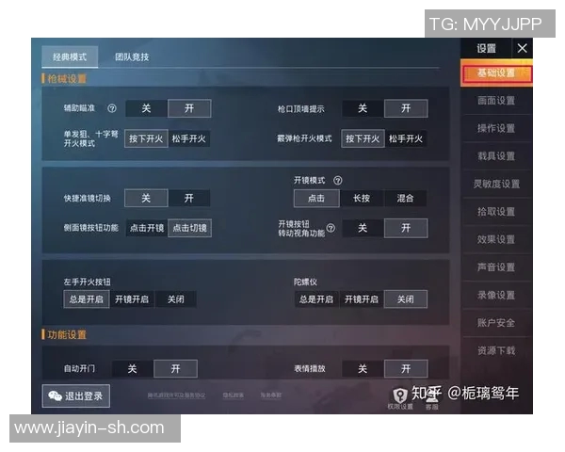This screenshot has width=565, height=452.
Task: Open 拾取设置 in the sidebar
Action: coord(496,212)
